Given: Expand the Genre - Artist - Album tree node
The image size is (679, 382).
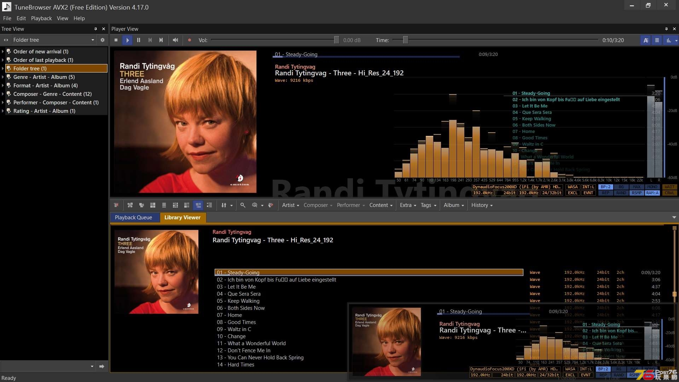Looking at the screenshot, I should point(3,77).
